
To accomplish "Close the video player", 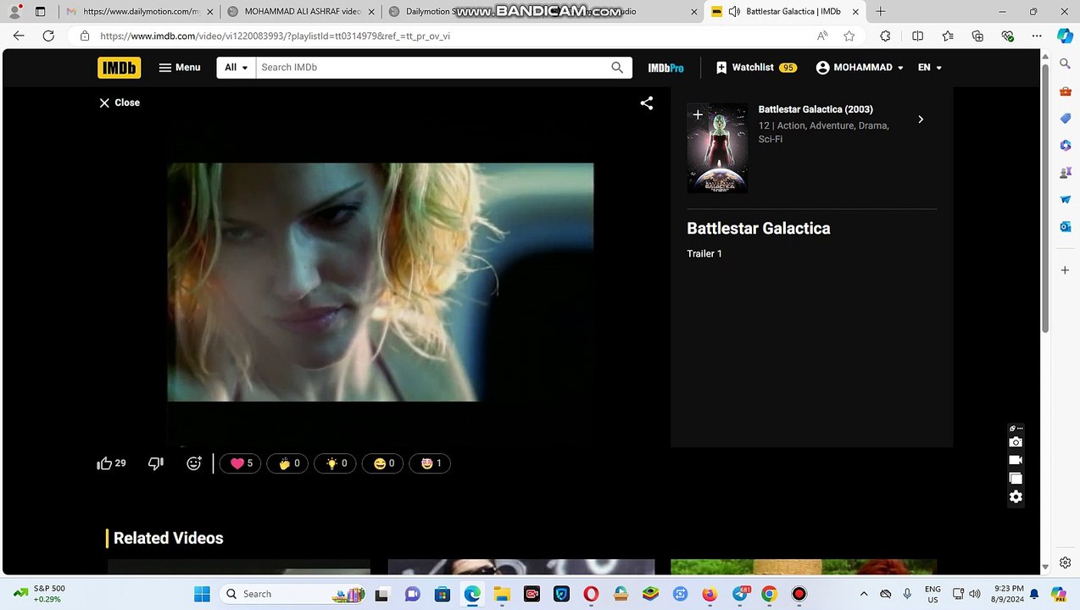I will [120, 103].
